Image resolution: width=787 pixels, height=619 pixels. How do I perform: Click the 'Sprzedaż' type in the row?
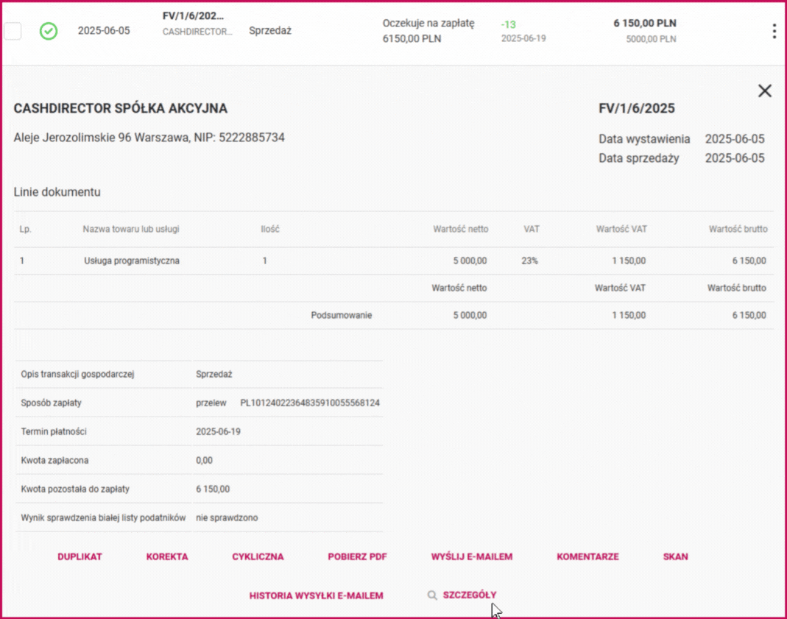270,31
